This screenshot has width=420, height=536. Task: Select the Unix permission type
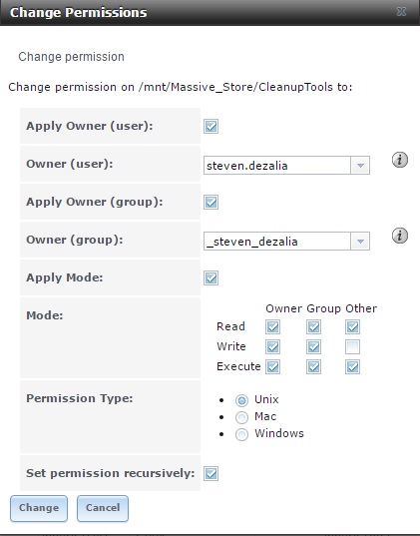(241, 400)
